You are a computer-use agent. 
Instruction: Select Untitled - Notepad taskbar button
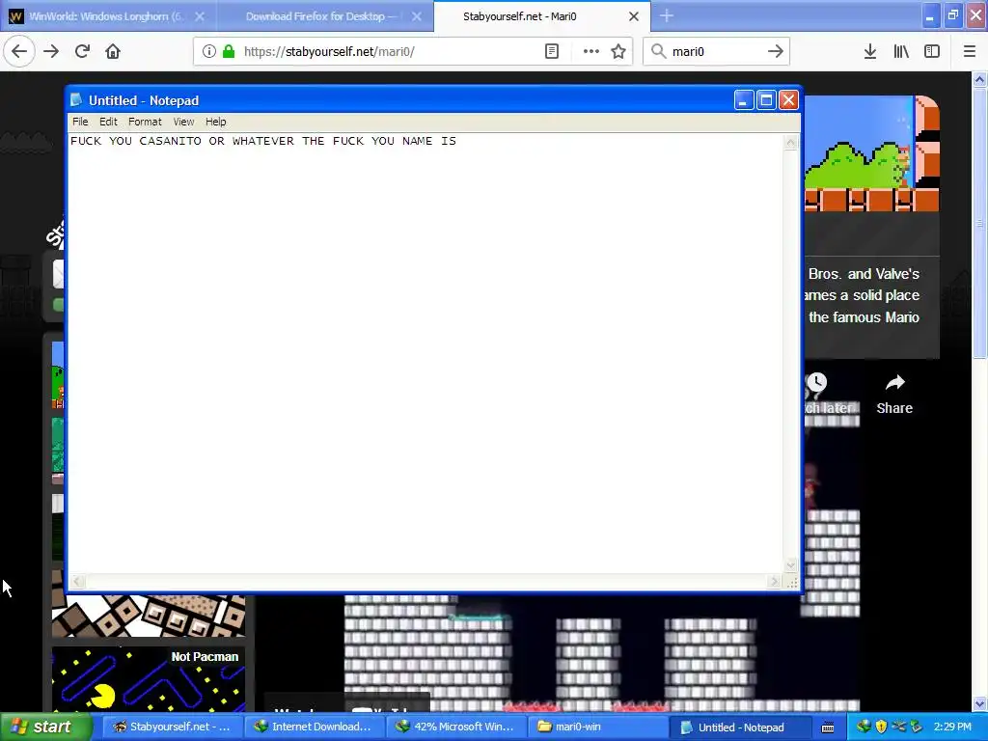tap(740, 727)
